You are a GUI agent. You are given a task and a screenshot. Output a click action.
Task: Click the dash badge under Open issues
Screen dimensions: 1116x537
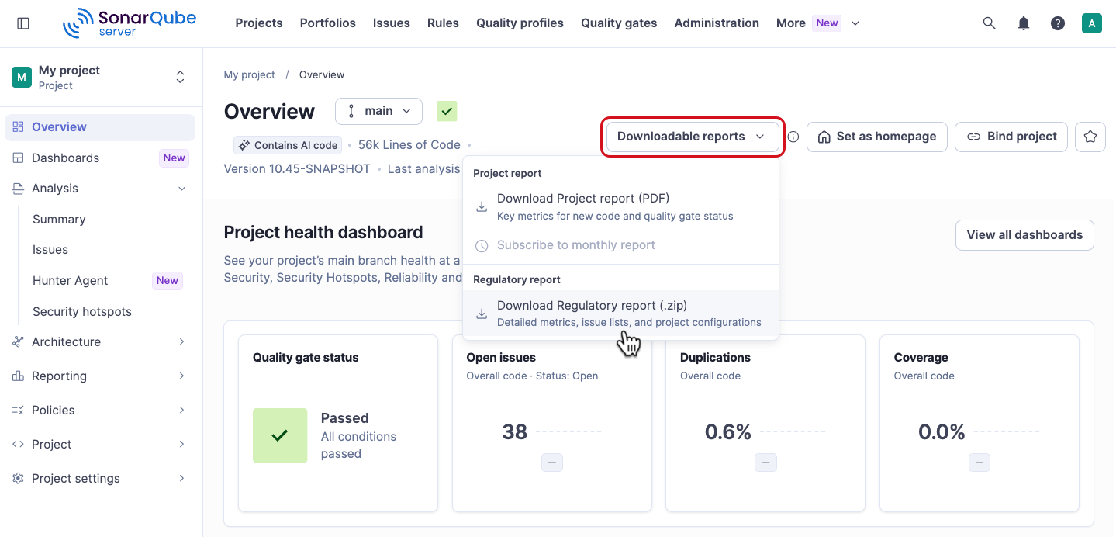pyautogui.click(x=552, y=463)
